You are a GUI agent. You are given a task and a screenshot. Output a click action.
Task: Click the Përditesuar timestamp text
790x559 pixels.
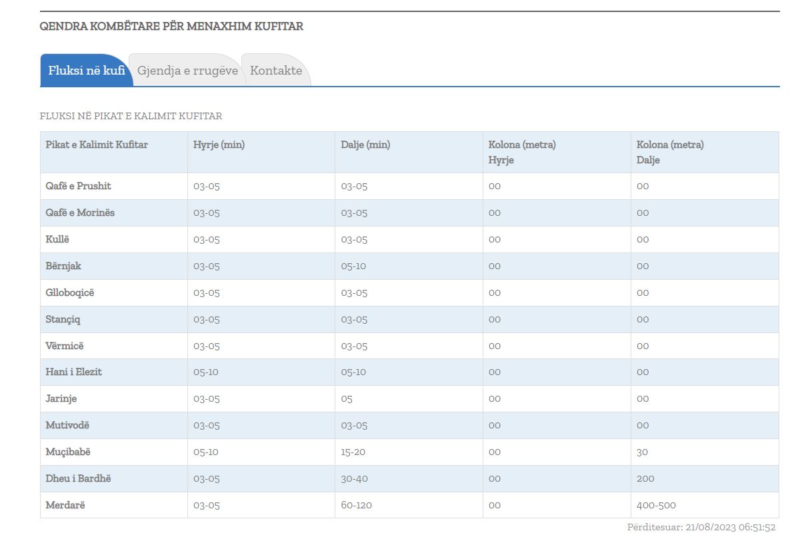(701, 527)
